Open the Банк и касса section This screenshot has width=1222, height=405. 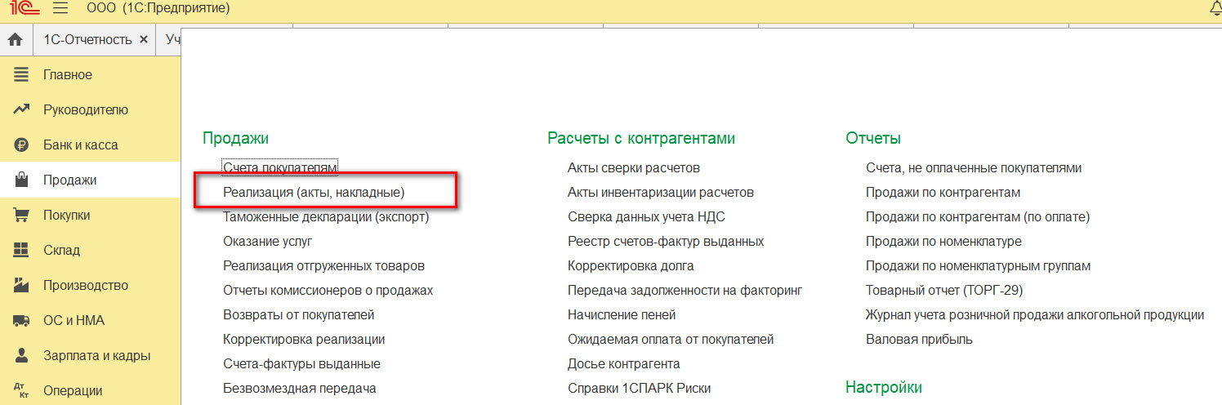pyautogui.click(x=90, y=145)
